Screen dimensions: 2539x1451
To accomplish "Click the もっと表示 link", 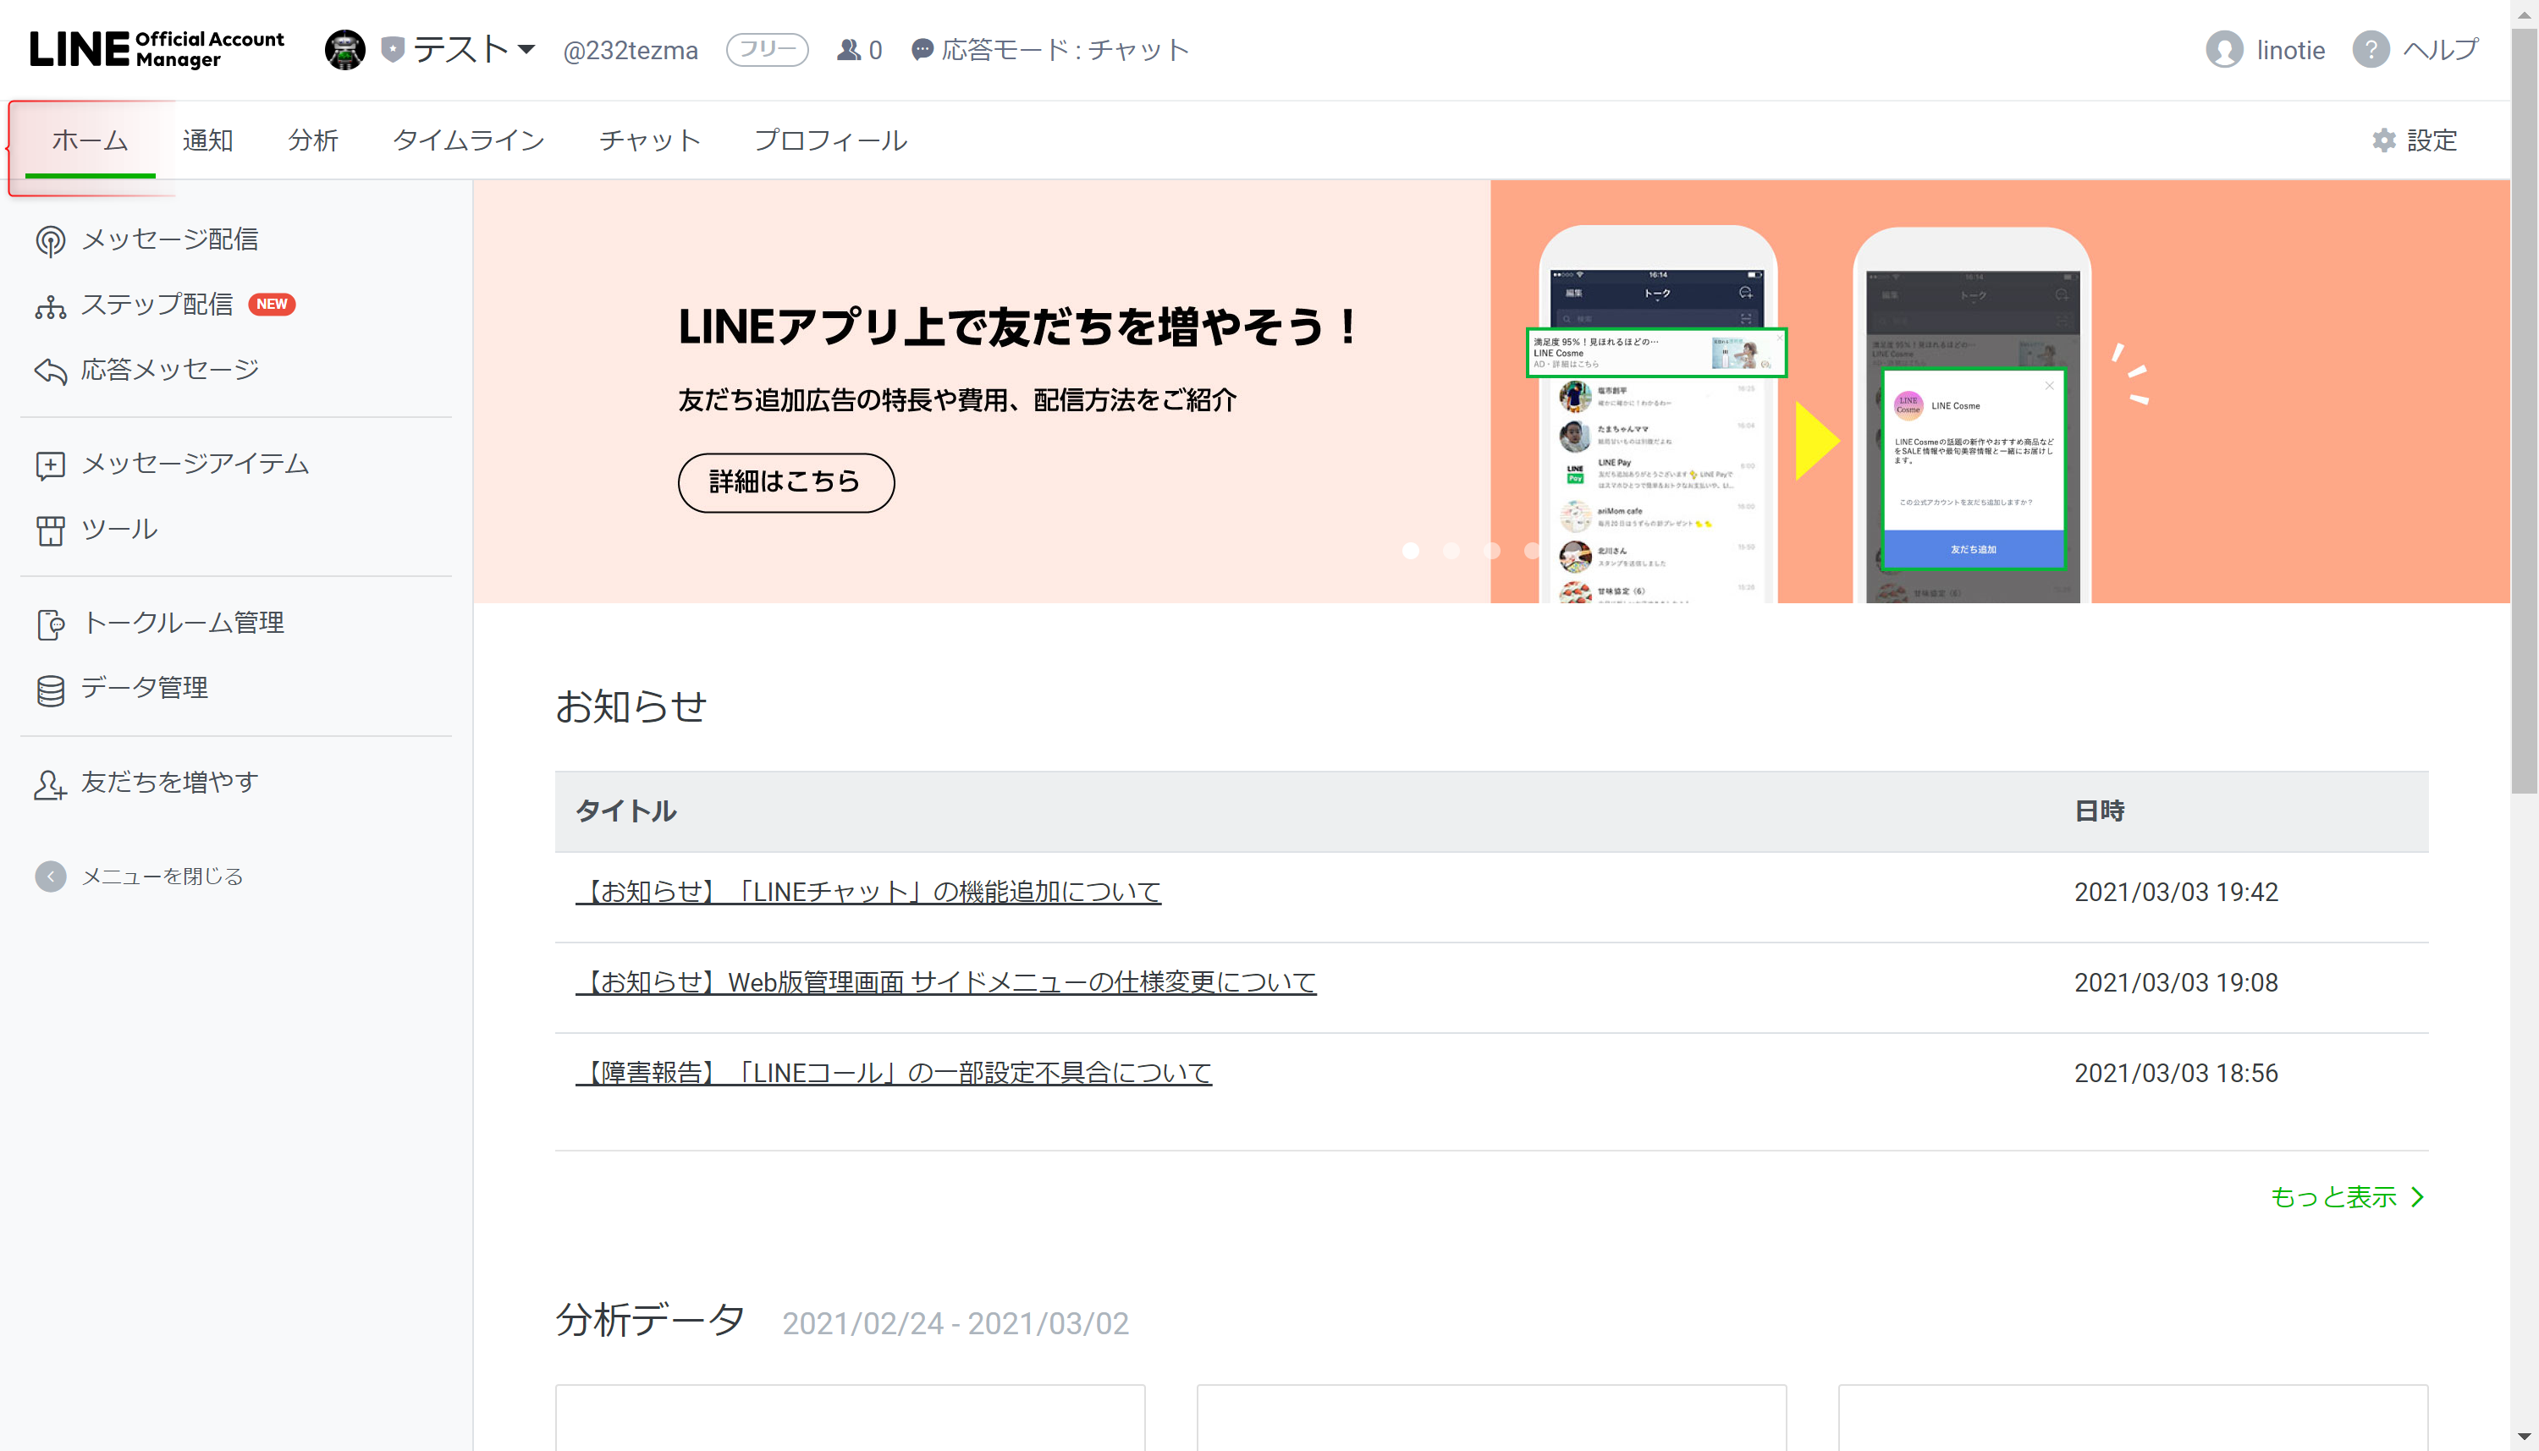I will point(2332,1197).
